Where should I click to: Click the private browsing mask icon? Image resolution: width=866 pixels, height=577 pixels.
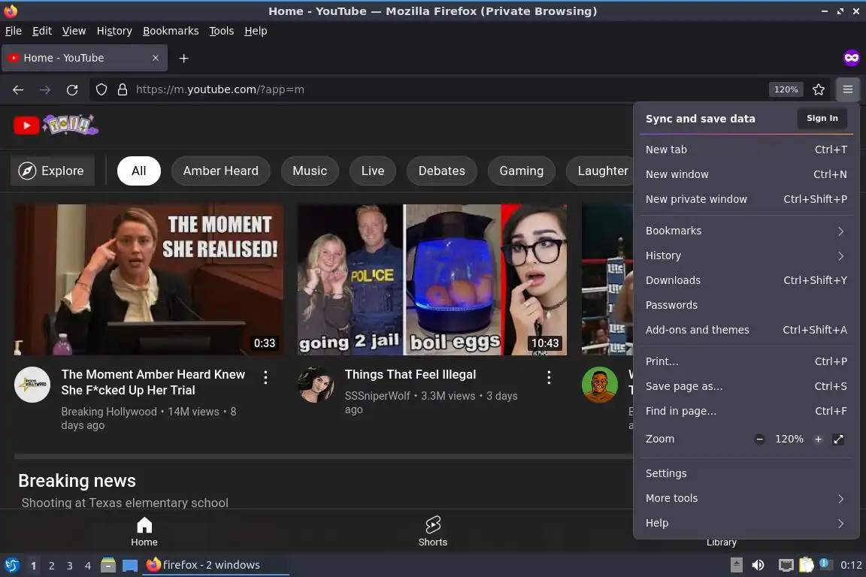(x=851, y=57)
